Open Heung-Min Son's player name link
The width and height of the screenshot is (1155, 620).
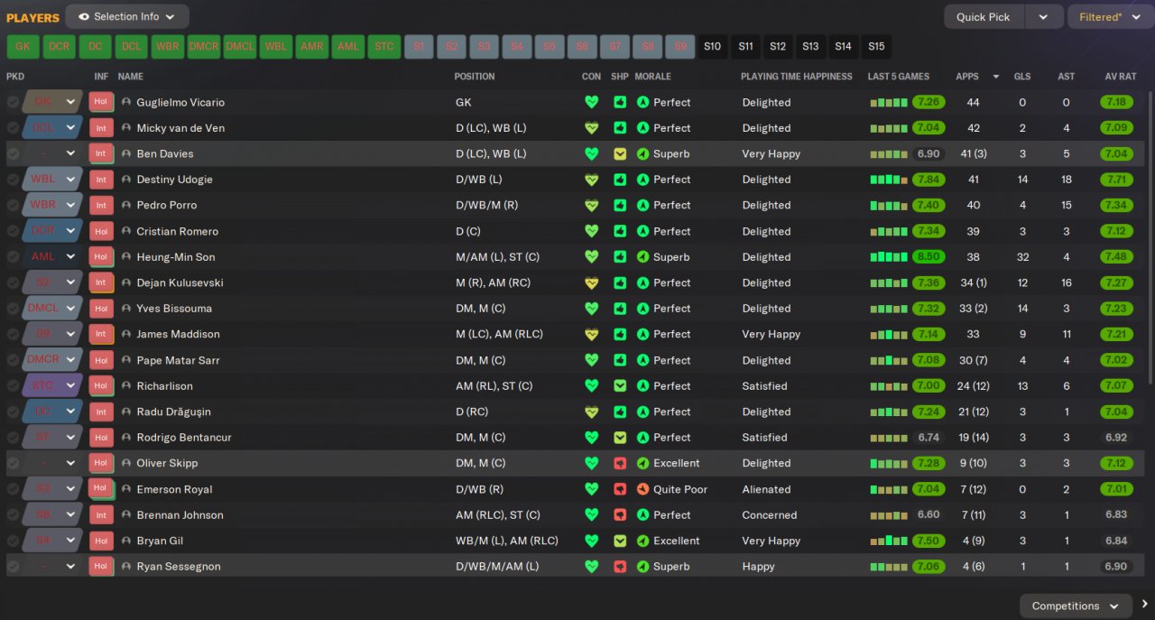[176, 257]
